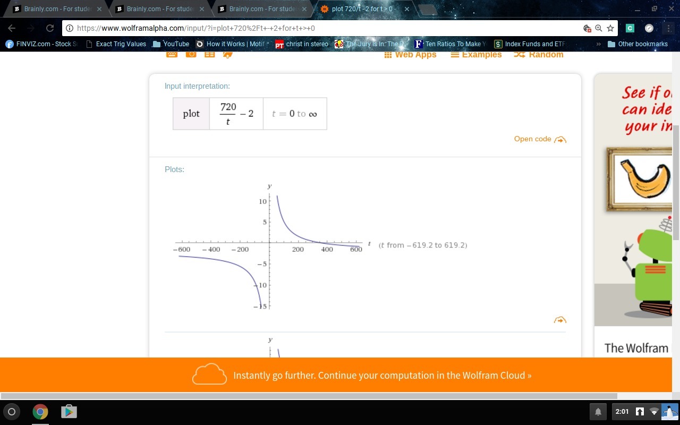Click the Wolfram Cloud banner link
The width and height of the screenshot is (680, 425).
(382, 375)
